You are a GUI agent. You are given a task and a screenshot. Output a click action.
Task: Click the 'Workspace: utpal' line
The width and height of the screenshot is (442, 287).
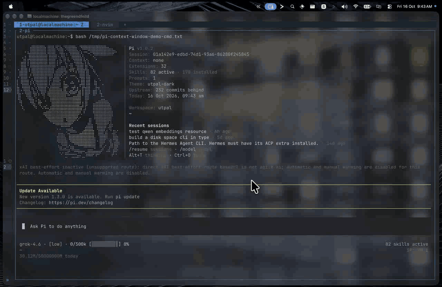[150, 108]
